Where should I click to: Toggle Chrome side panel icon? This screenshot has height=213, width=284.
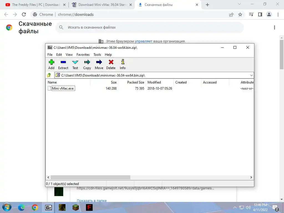tap(260, 14)
